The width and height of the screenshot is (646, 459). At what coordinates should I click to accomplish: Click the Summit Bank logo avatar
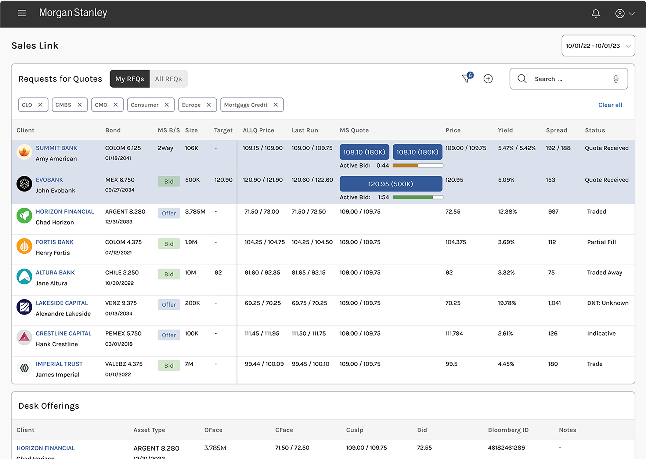(24, 152)
